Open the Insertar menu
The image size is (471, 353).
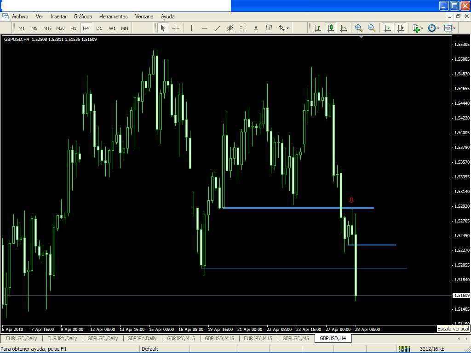[x=58, y=17]
